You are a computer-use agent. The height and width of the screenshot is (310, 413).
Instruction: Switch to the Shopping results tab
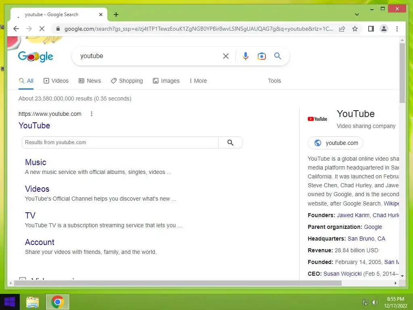(127, 81)
